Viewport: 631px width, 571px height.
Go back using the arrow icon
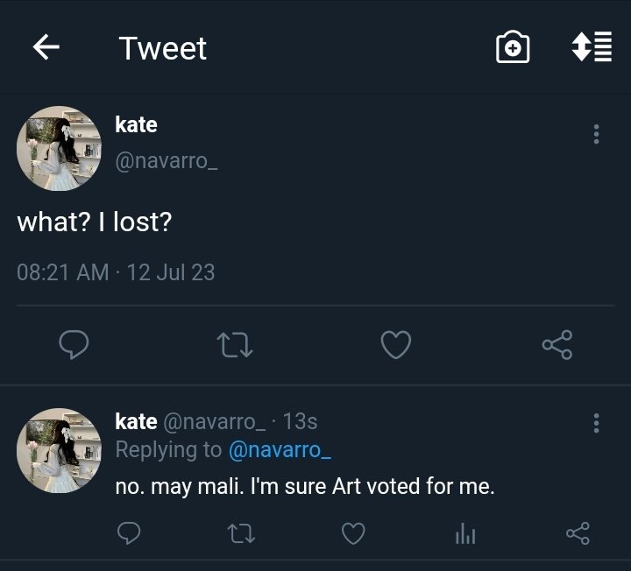point(46,47)
